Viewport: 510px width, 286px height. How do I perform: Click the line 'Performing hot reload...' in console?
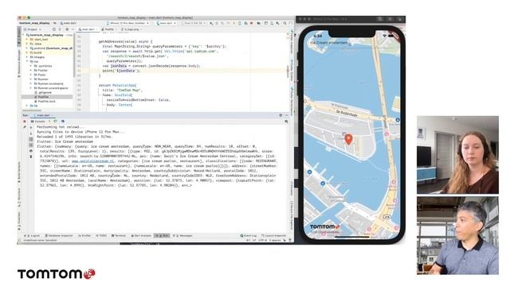coord(61,127)
